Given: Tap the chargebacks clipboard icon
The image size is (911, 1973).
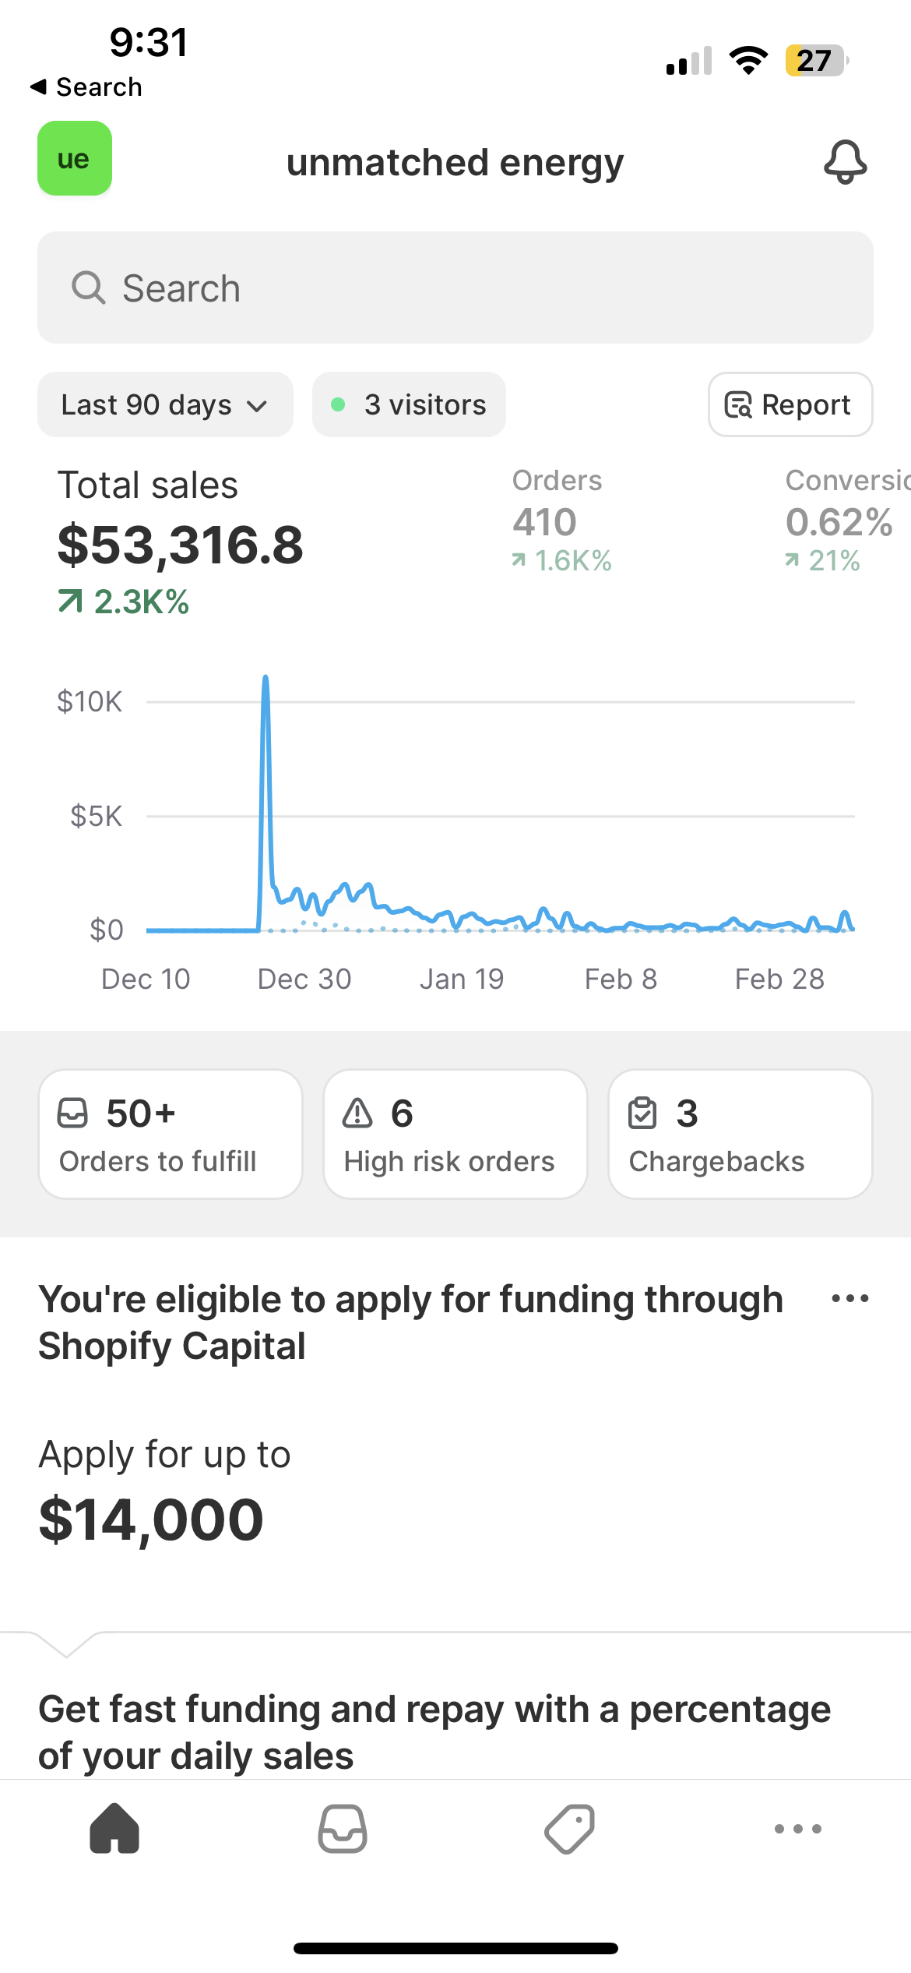Looking at the screenshot, I should pos(642,1113).
